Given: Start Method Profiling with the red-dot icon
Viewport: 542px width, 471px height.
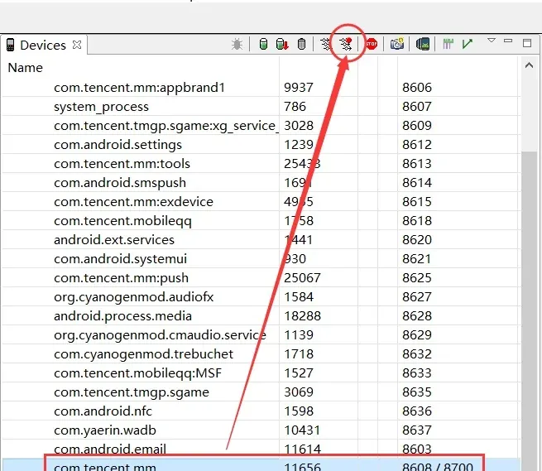Looking at the screenshot, I should [345, 44].
